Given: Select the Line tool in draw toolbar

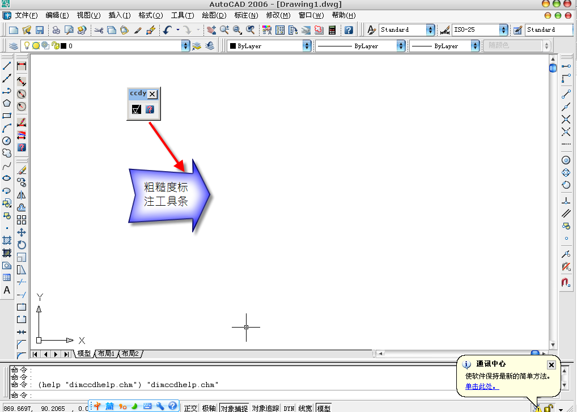Looking at the screenshot, I should point(7,66).
